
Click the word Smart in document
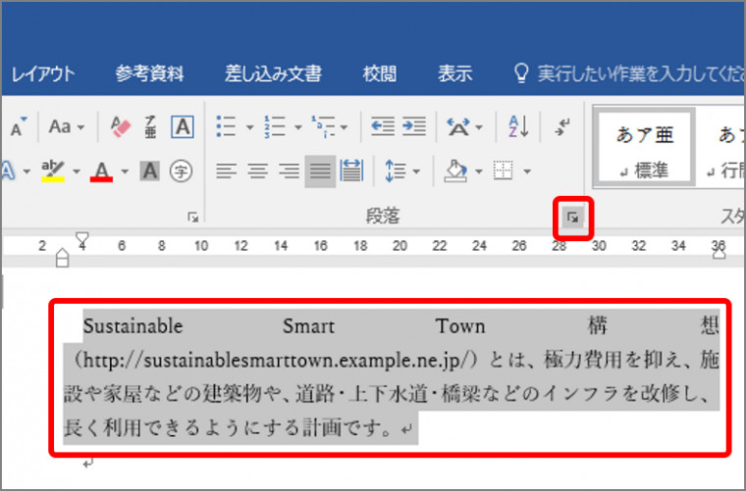pos(309,326)
